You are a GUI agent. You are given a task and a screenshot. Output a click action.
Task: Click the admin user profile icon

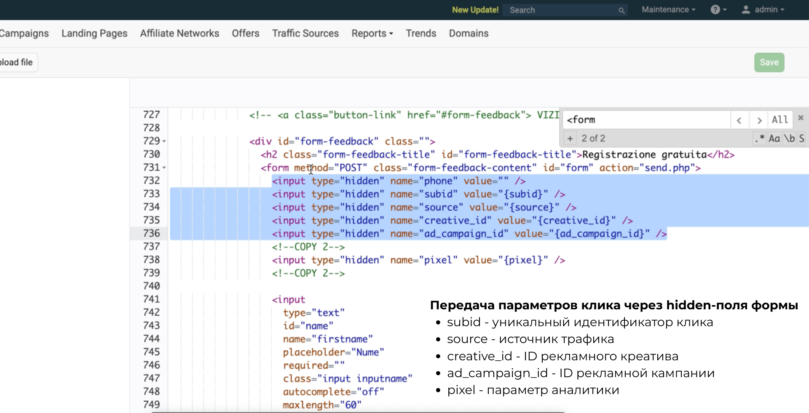[745, 10]
